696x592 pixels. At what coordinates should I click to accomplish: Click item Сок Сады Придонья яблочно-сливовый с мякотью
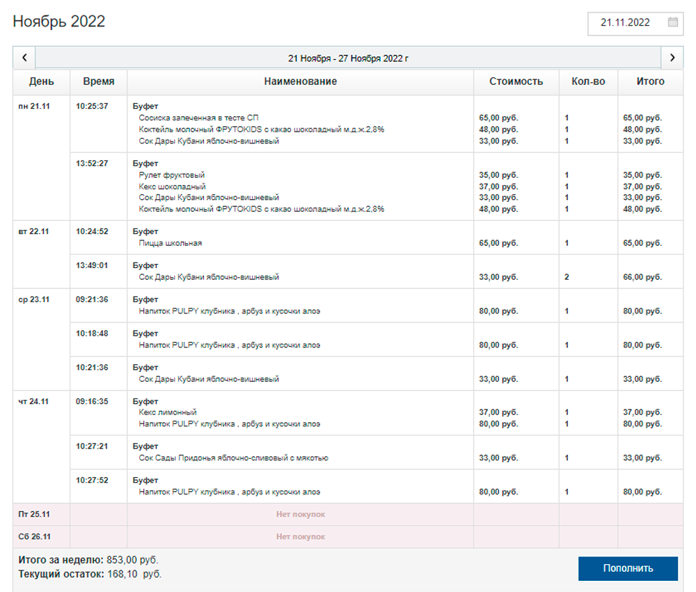coord(233,458)
